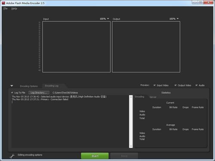Switch to the Server statistics tab
Viewport: 215px width, 161px height.
click(x=153, y=97)
